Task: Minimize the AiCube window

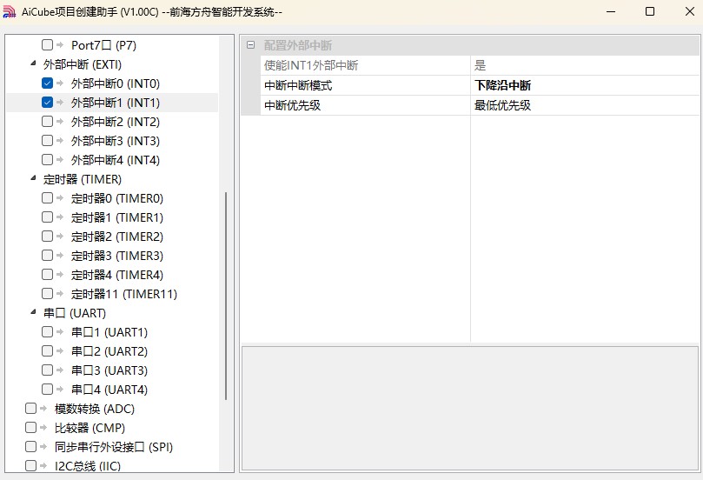Action: pyautogui.click(x=611, y=11)
